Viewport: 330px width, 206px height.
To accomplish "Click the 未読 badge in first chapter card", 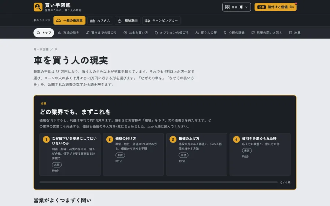I will (57, 165).
